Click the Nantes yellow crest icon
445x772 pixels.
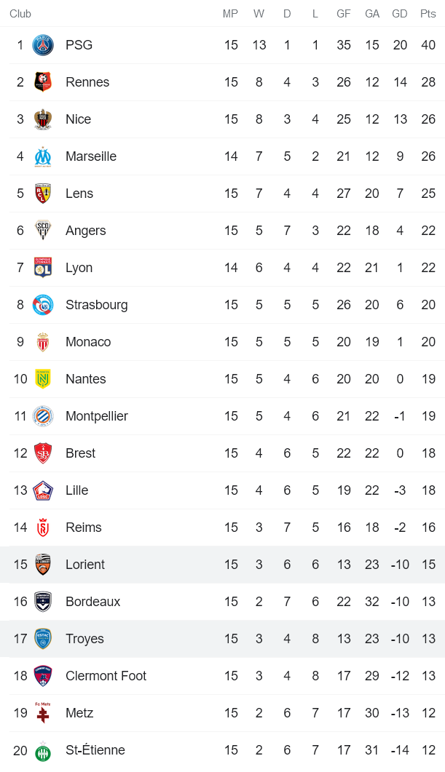click(43, 379)
